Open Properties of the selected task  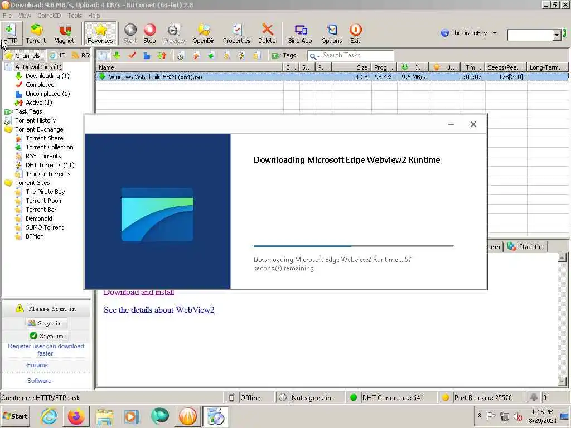[x=236, y=33]
